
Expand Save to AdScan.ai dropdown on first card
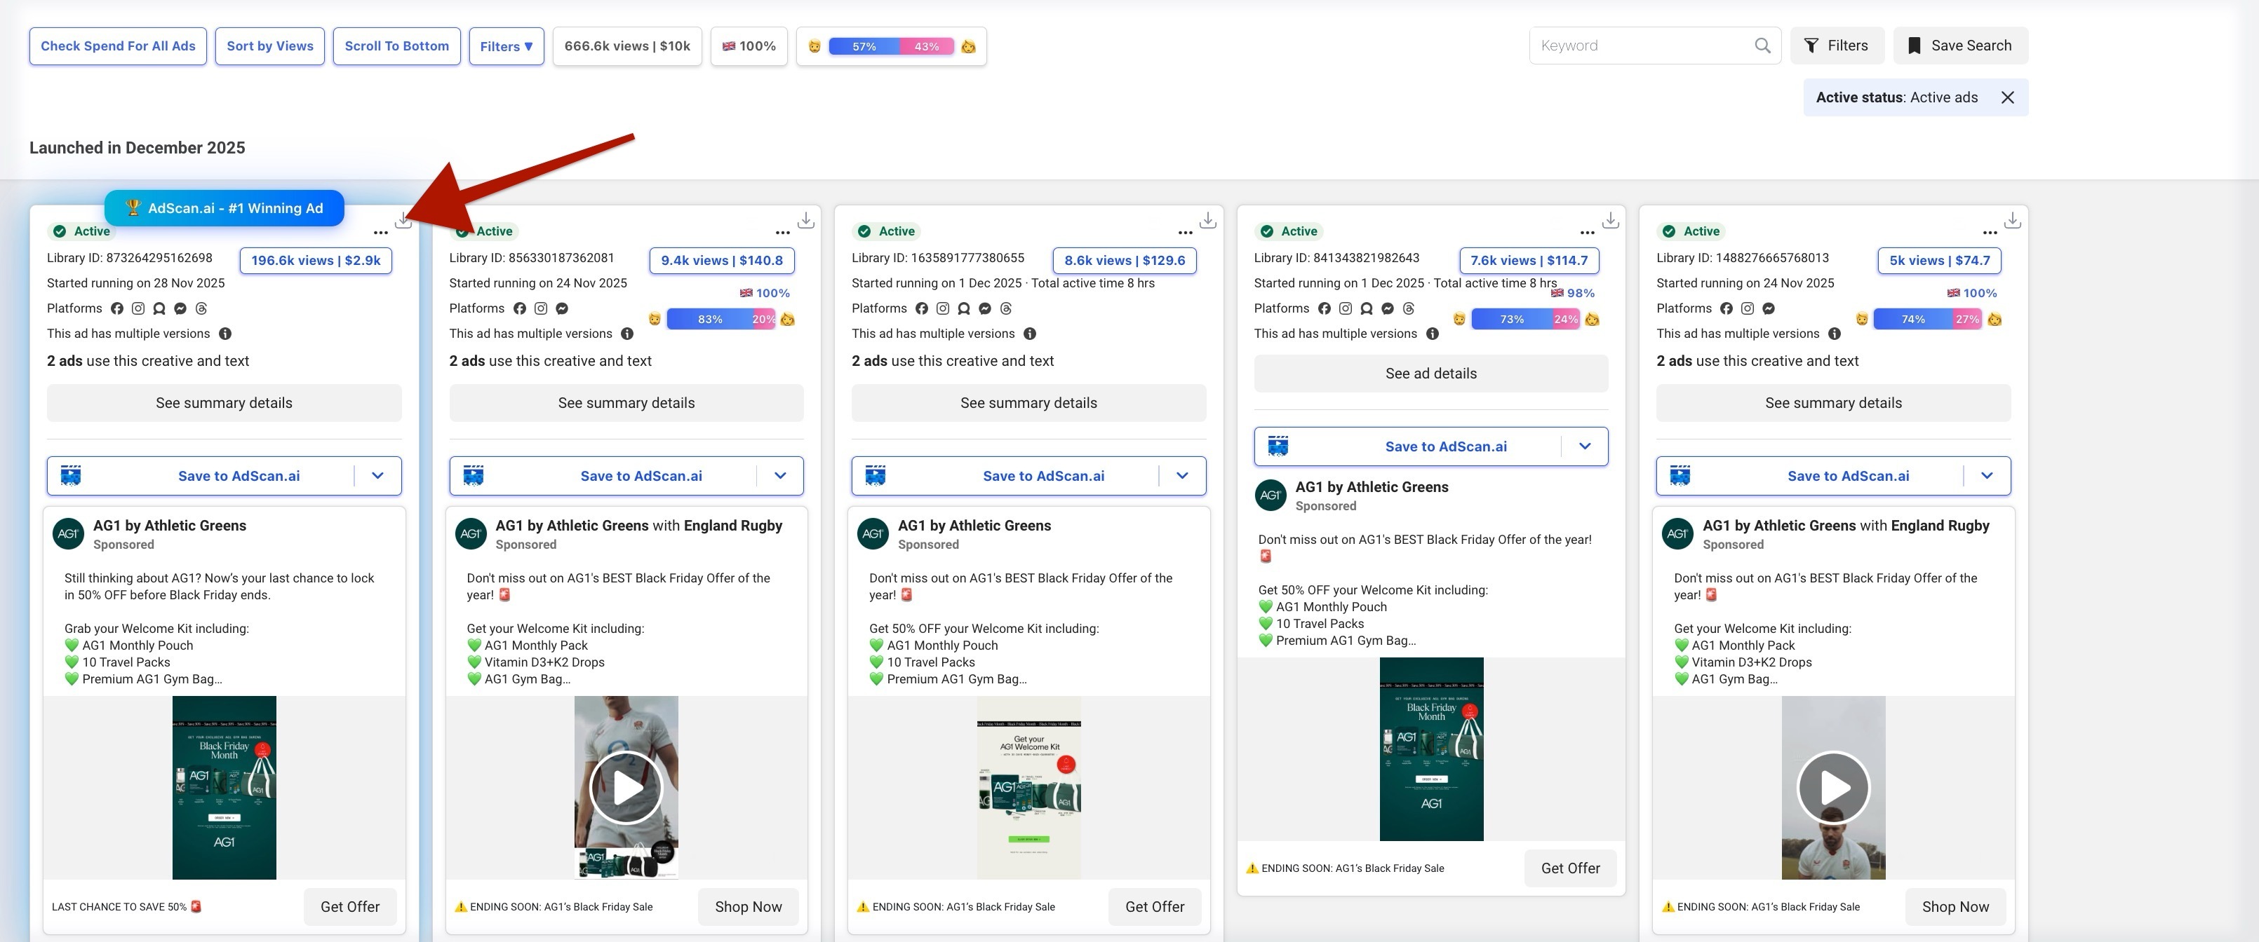[x=378, y=475]
